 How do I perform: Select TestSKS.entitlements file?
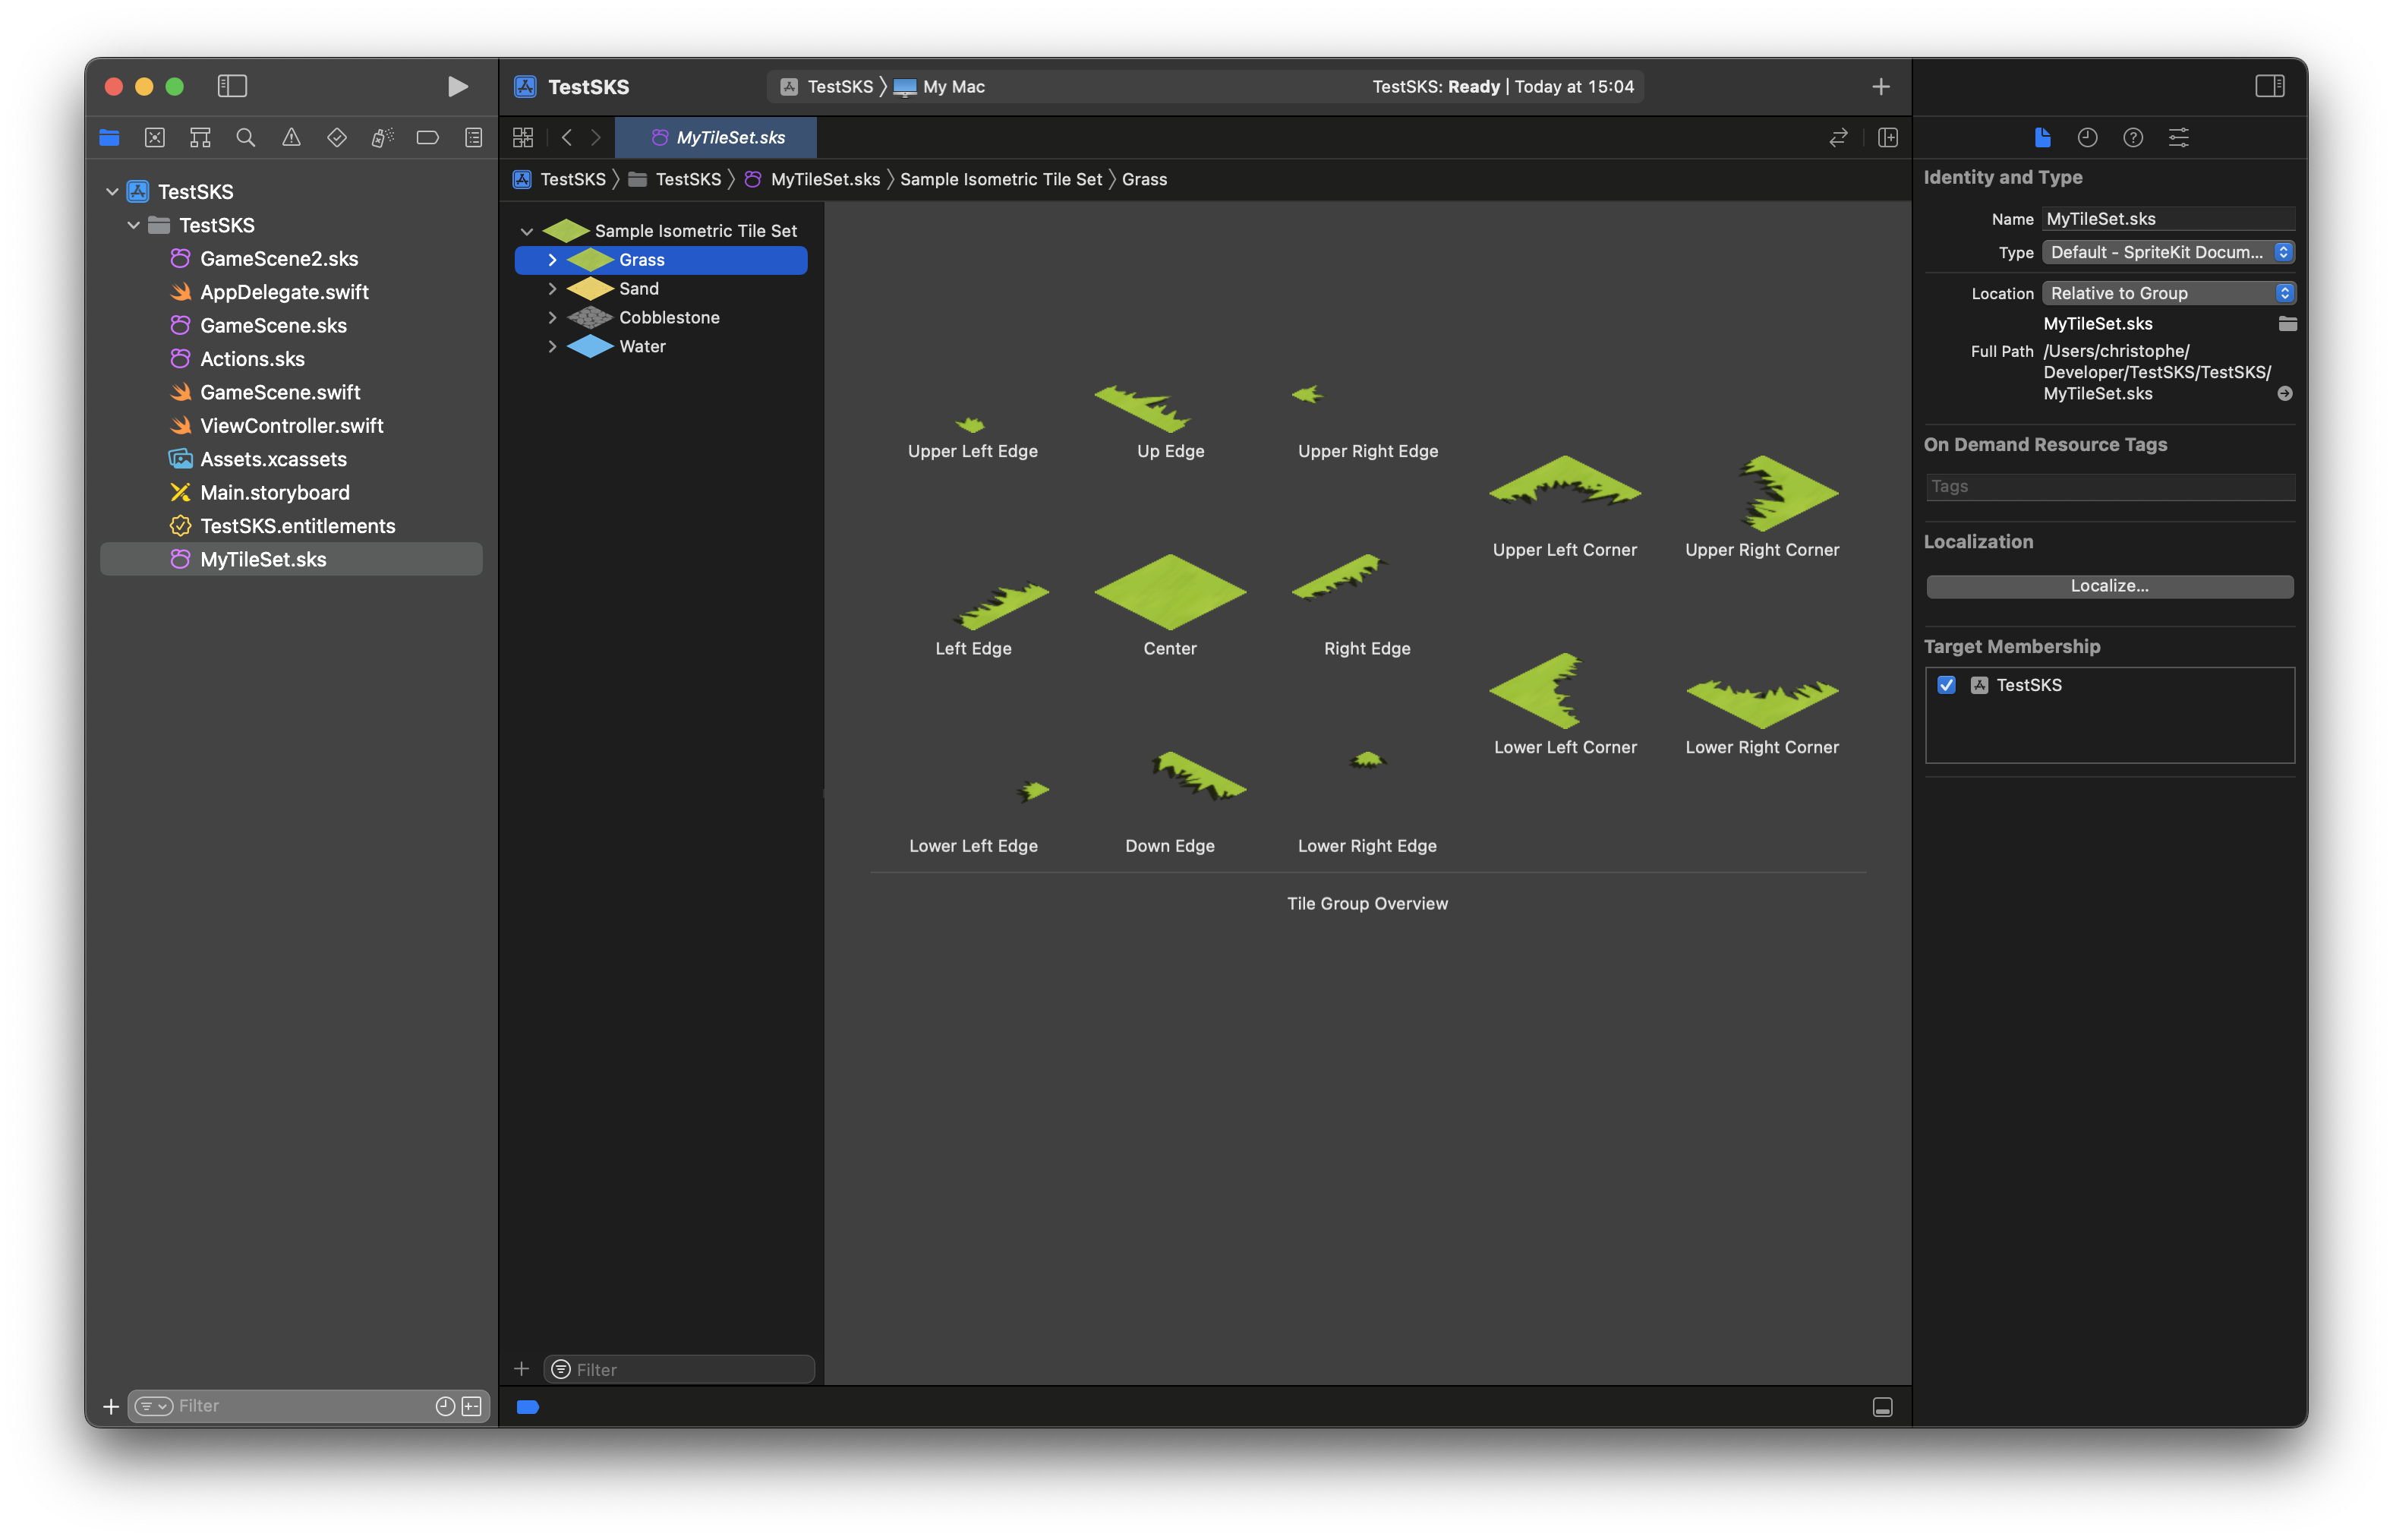coord(298,526)
